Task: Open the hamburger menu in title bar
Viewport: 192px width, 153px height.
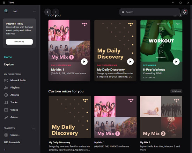Action: tap(4, 2)
